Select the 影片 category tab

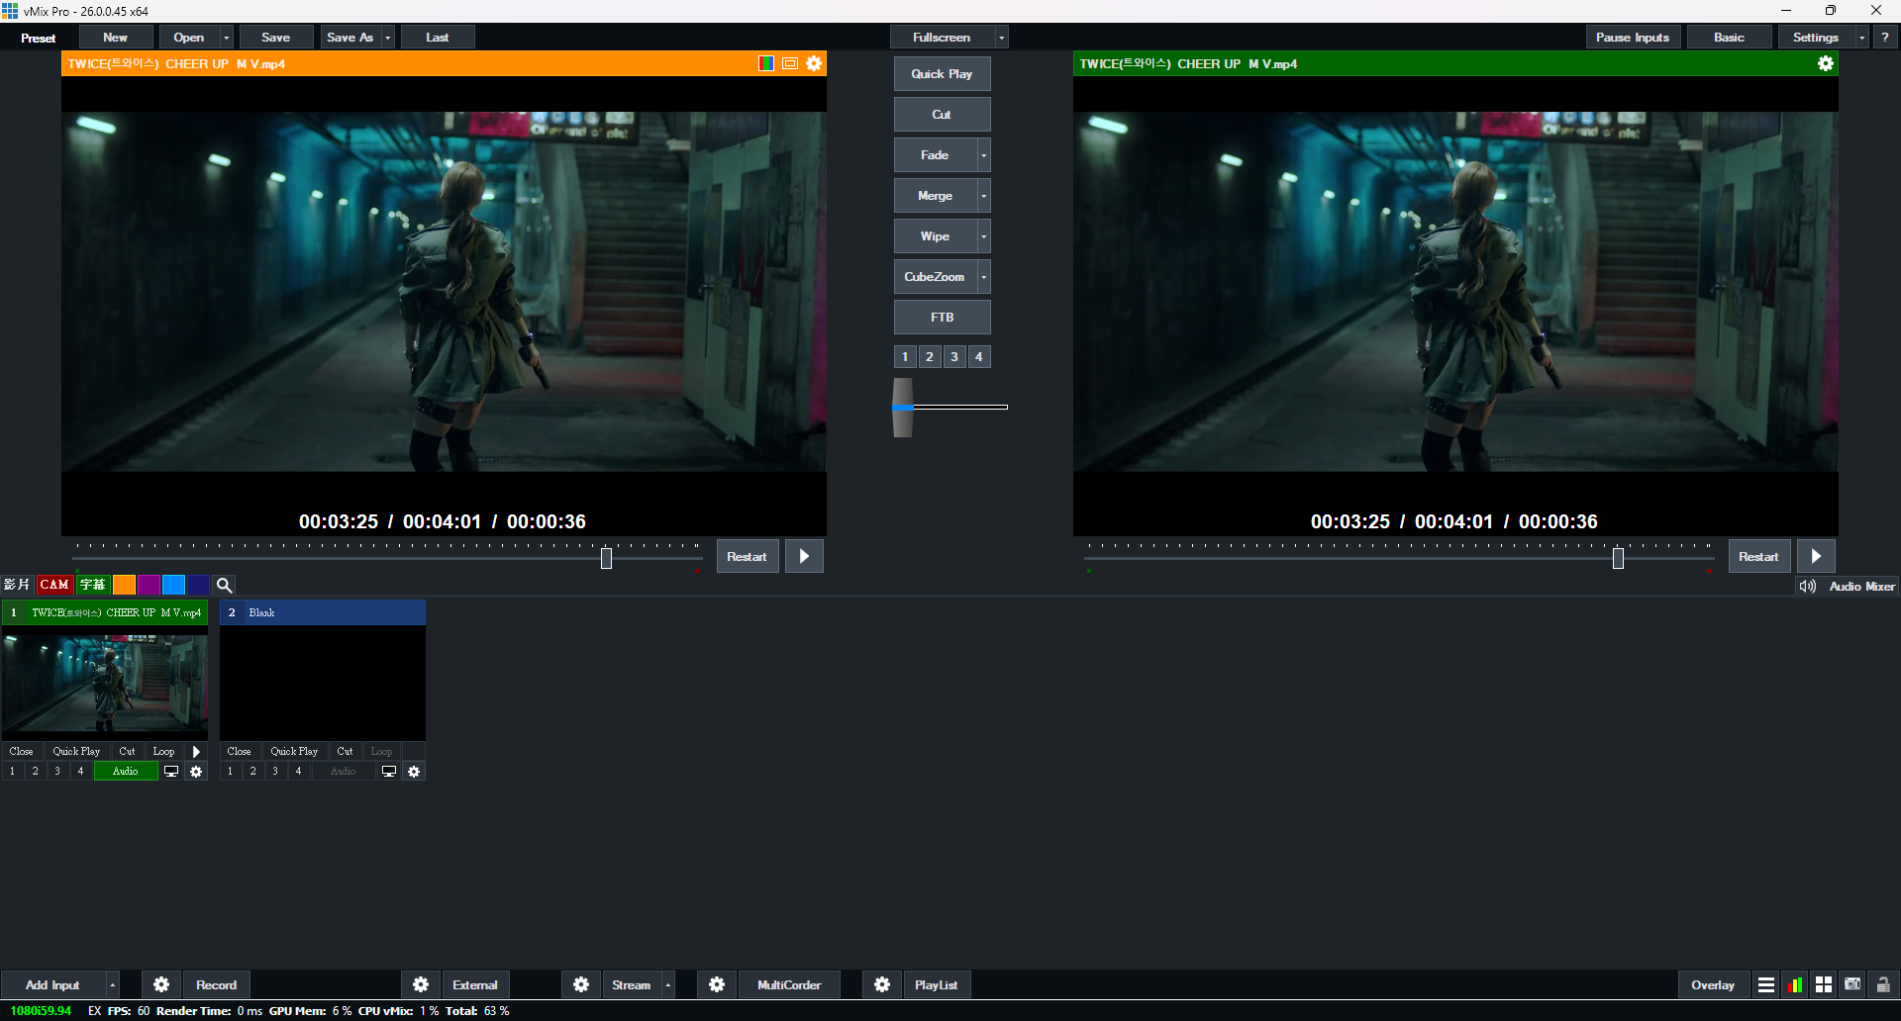(17, 585)
